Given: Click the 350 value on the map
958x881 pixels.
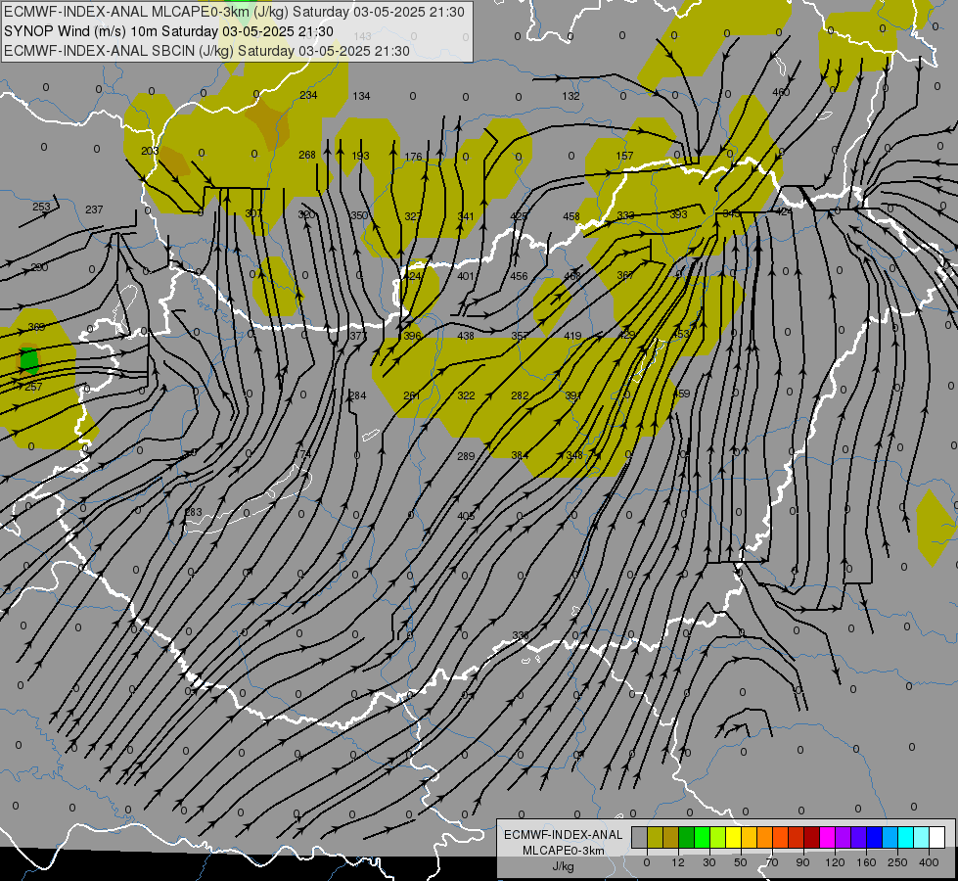Looking at the screenshot, I should pos(359,215).
